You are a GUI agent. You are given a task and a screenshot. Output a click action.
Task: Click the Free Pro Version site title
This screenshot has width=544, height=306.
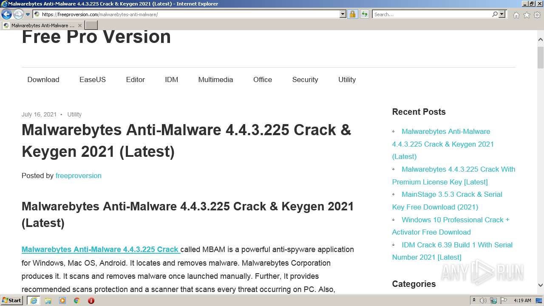(x=96, y=37)
